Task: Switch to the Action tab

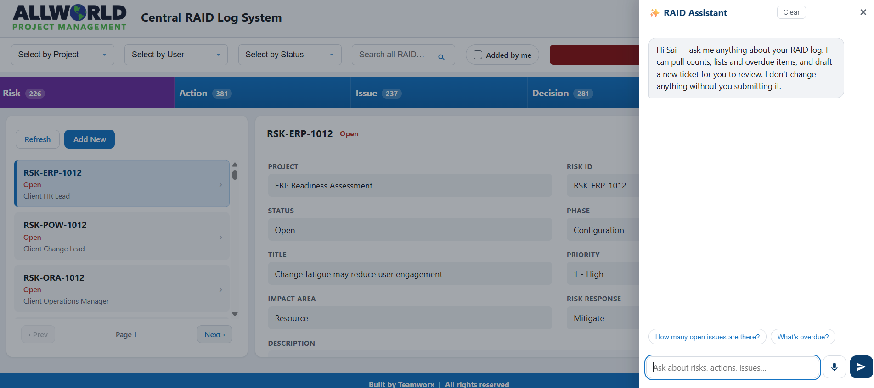Action: point(262,93)
